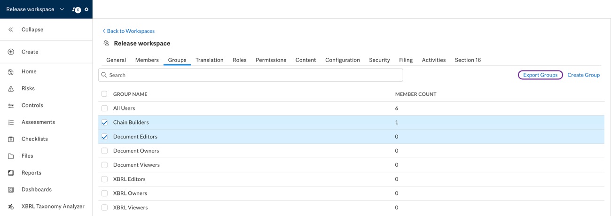Open the Activities tab
This screenshot has height=216, width=611.
point(434,60)
